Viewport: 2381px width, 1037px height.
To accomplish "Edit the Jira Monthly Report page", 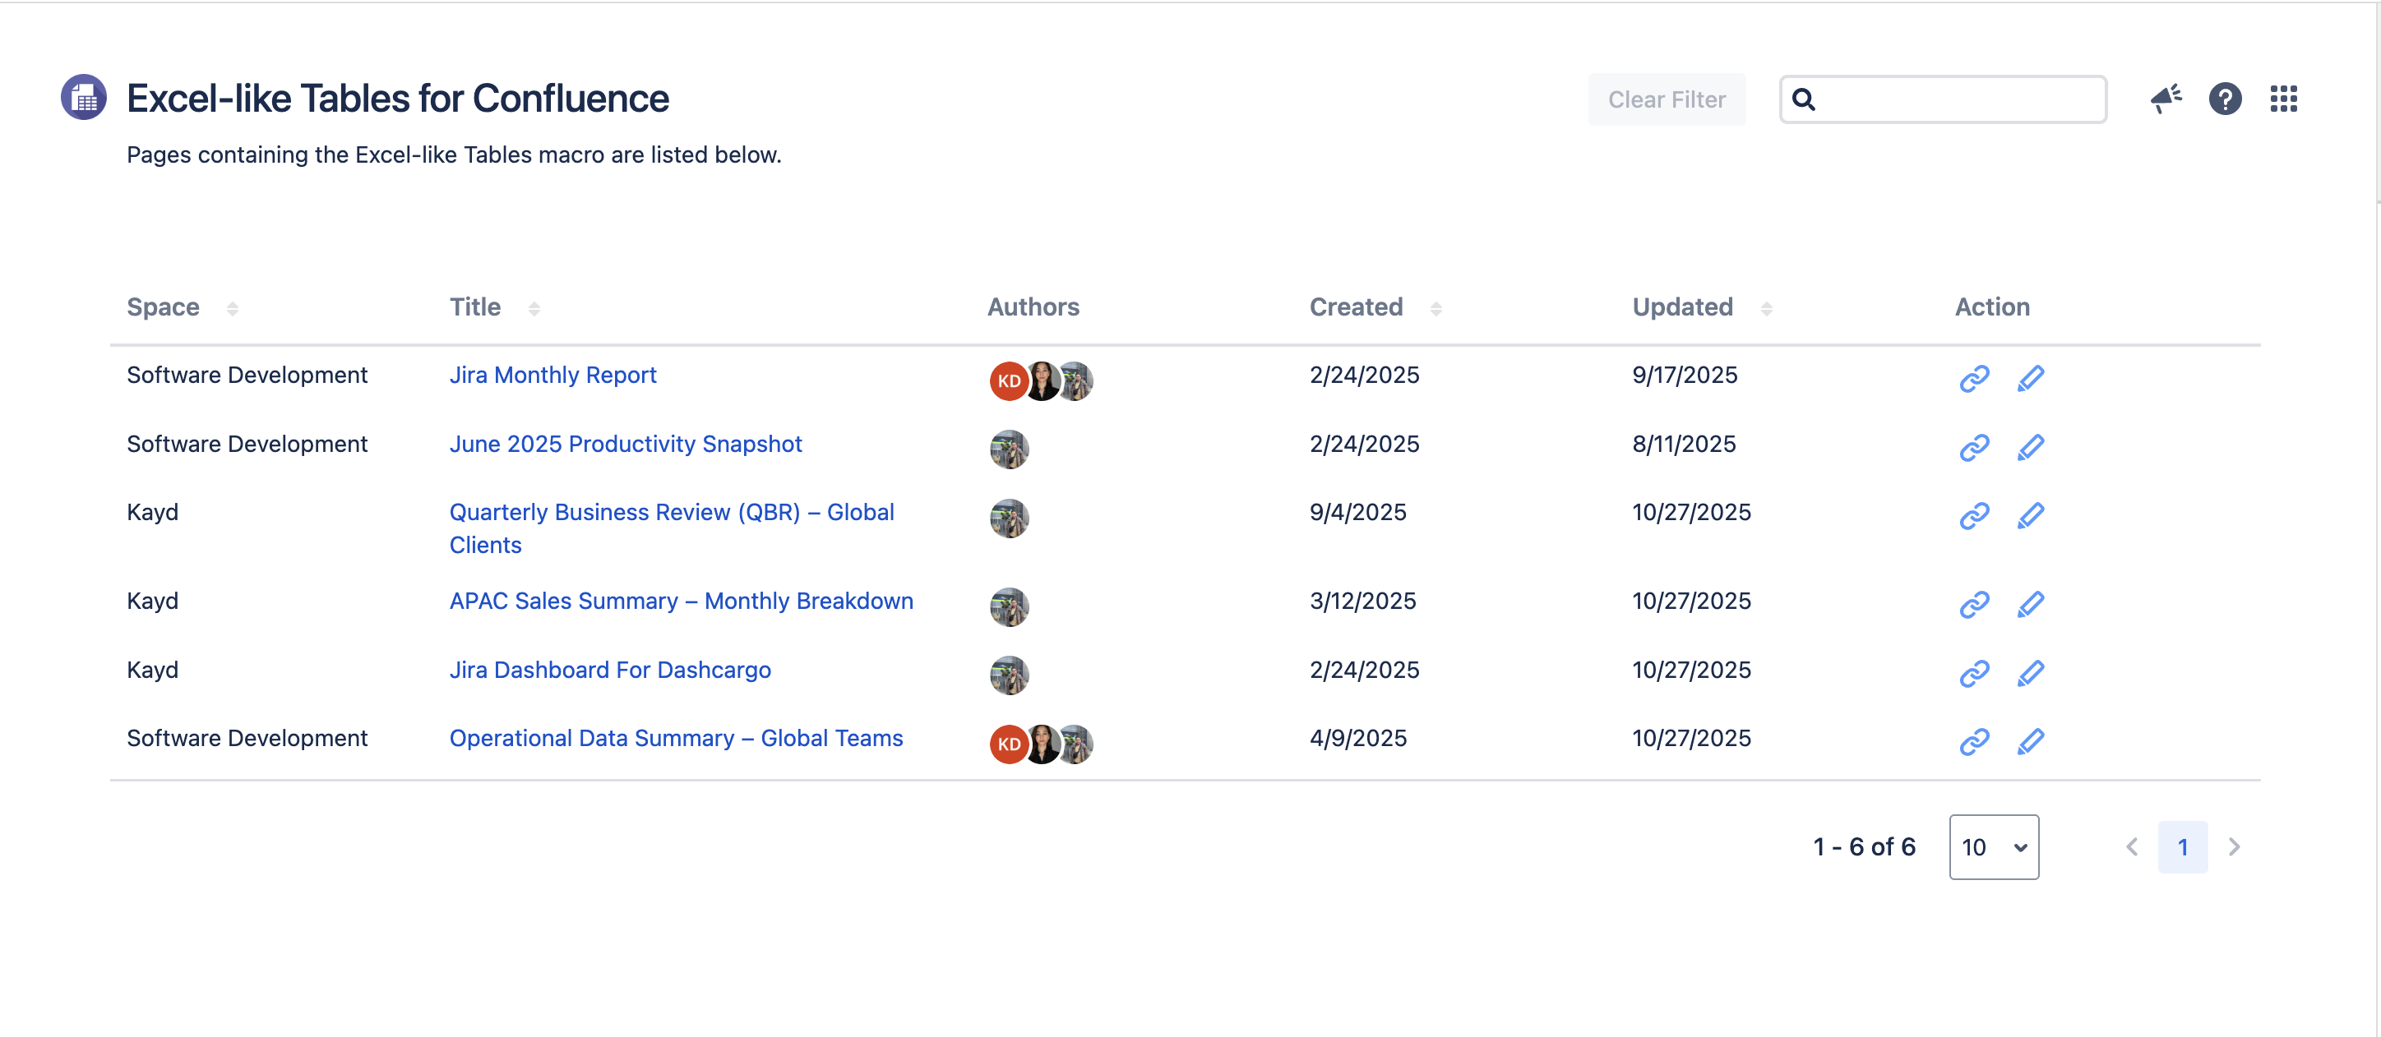I will (x=2030, y=379).
